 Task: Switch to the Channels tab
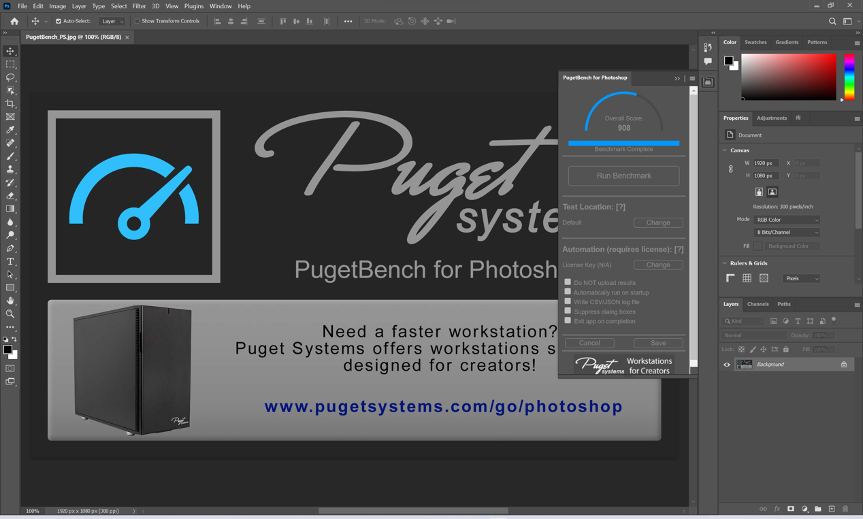pos(758,304)
